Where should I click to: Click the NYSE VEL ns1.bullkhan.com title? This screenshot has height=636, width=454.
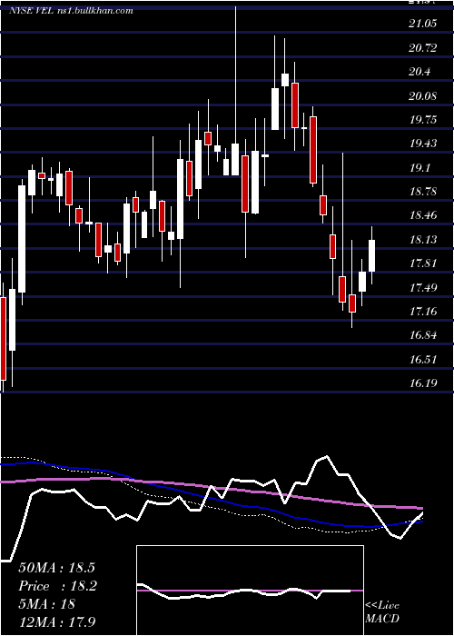coord(71,11)
